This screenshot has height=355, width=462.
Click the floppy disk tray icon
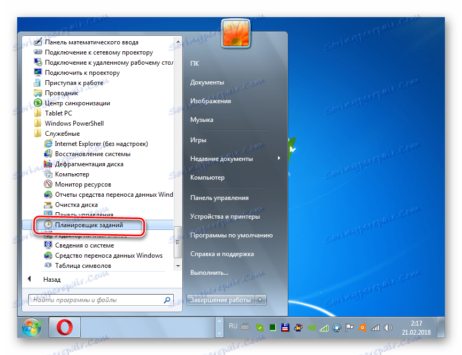(x=285, y=328)
